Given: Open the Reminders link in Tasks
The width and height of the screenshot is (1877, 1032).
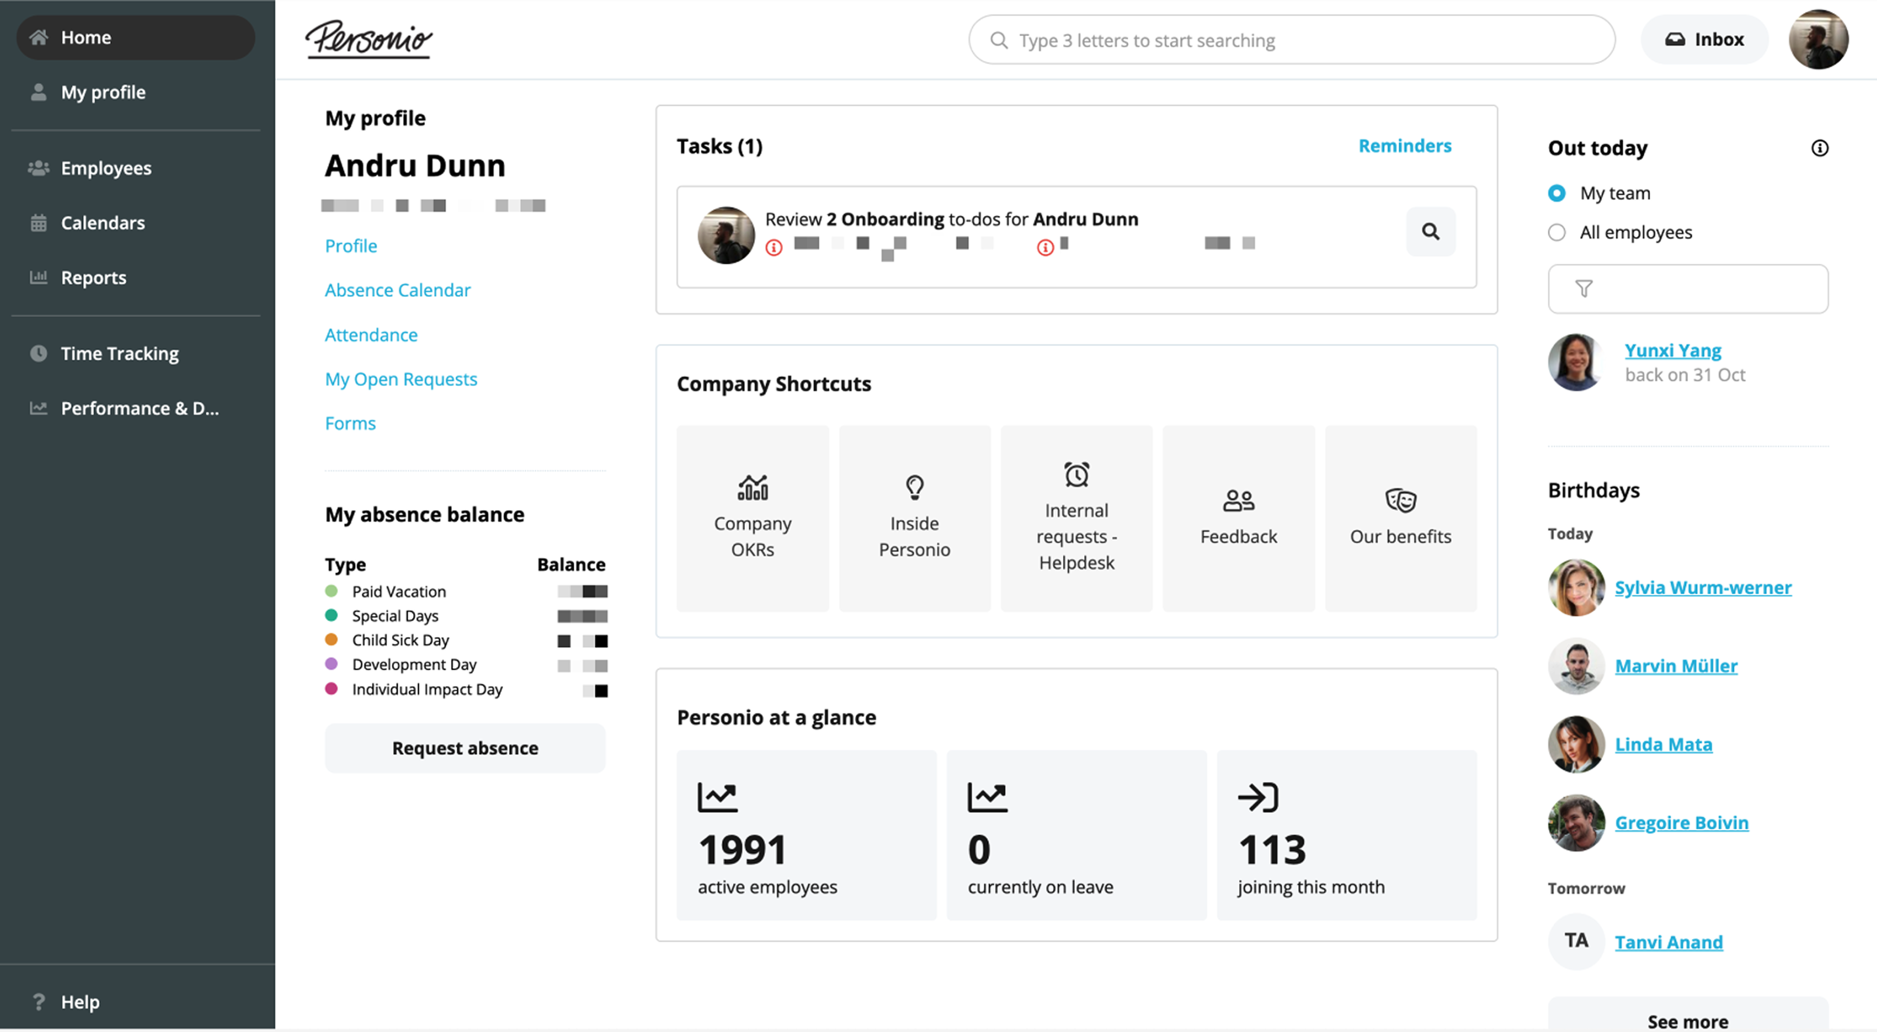Looking at the screenshot, I should point(1404,146).
